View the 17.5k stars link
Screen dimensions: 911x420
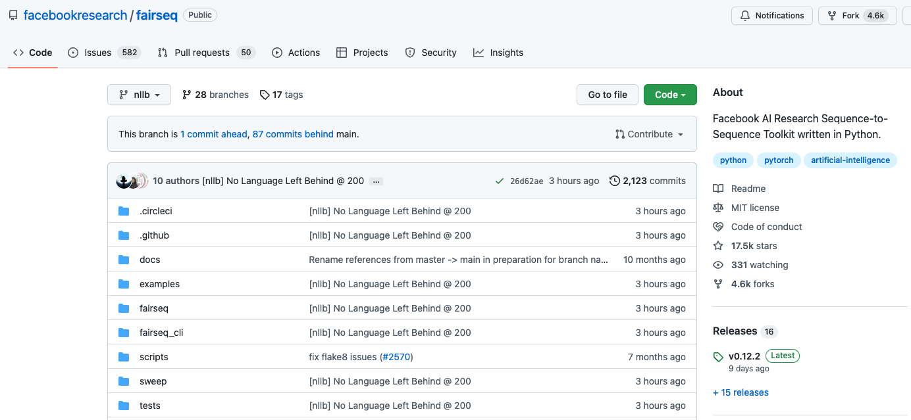tap(745, 246)
